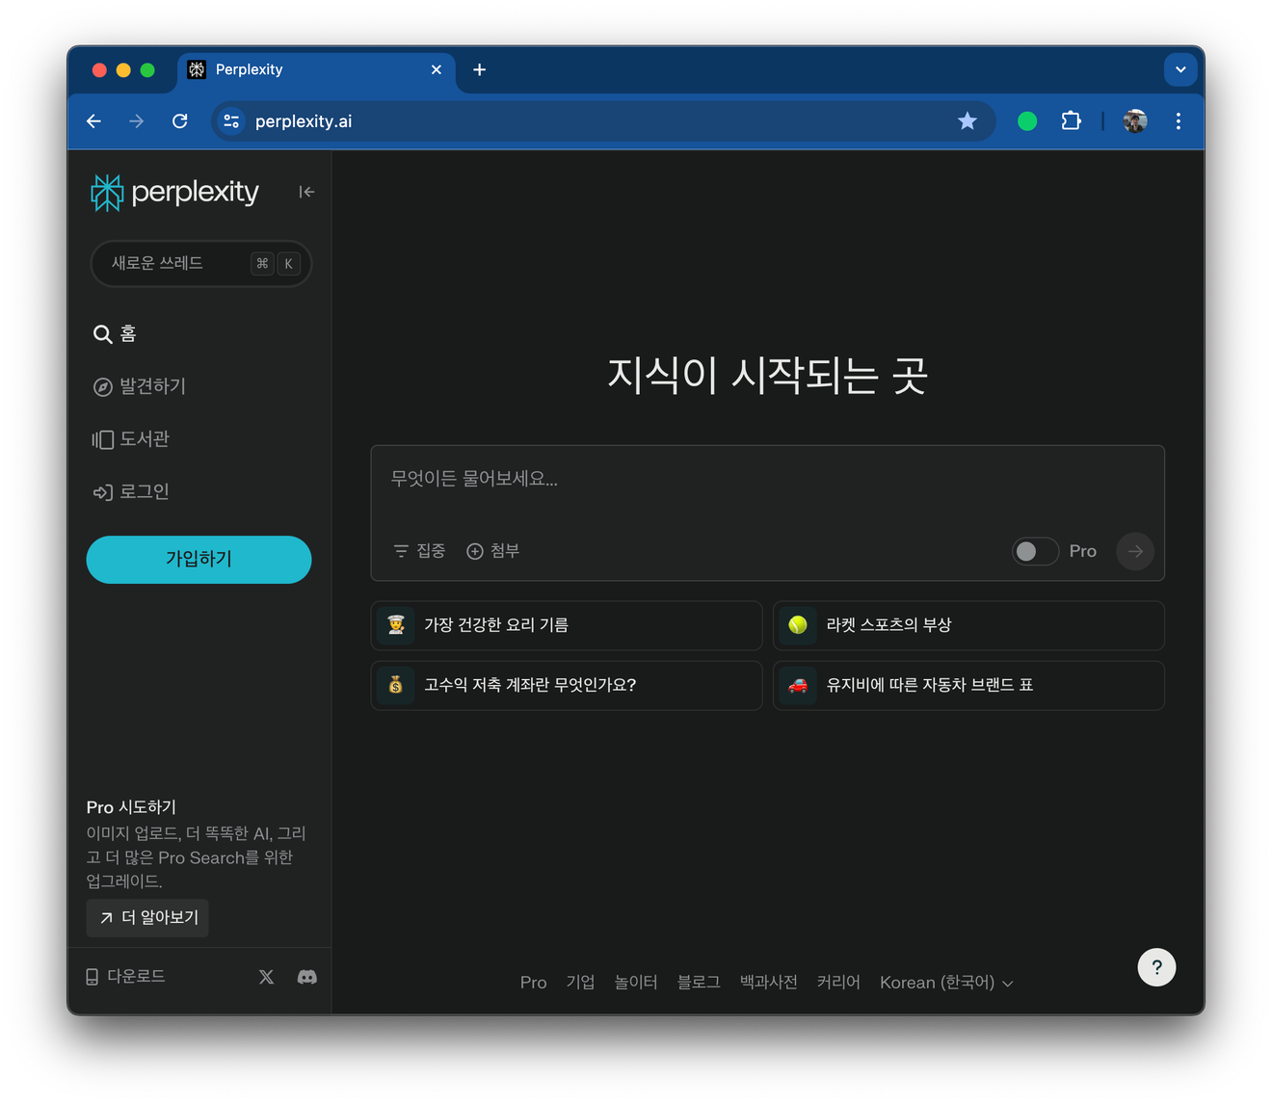
Task: Click the 로그인 sign-in icon
Action: [102, 492]
